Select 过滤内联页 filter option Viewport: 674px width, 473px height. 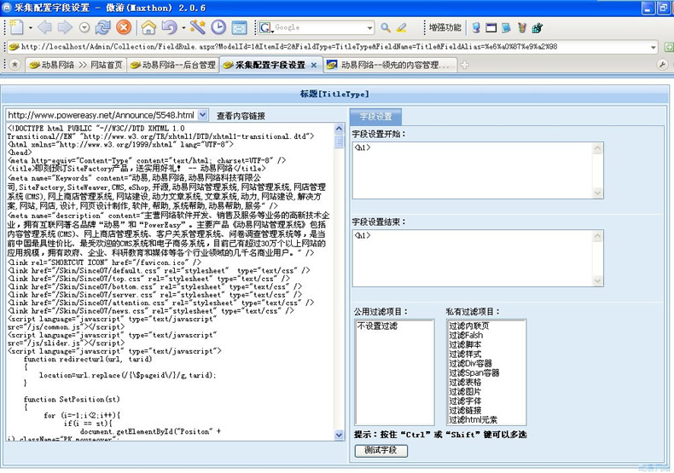click(x=469, y=326)
